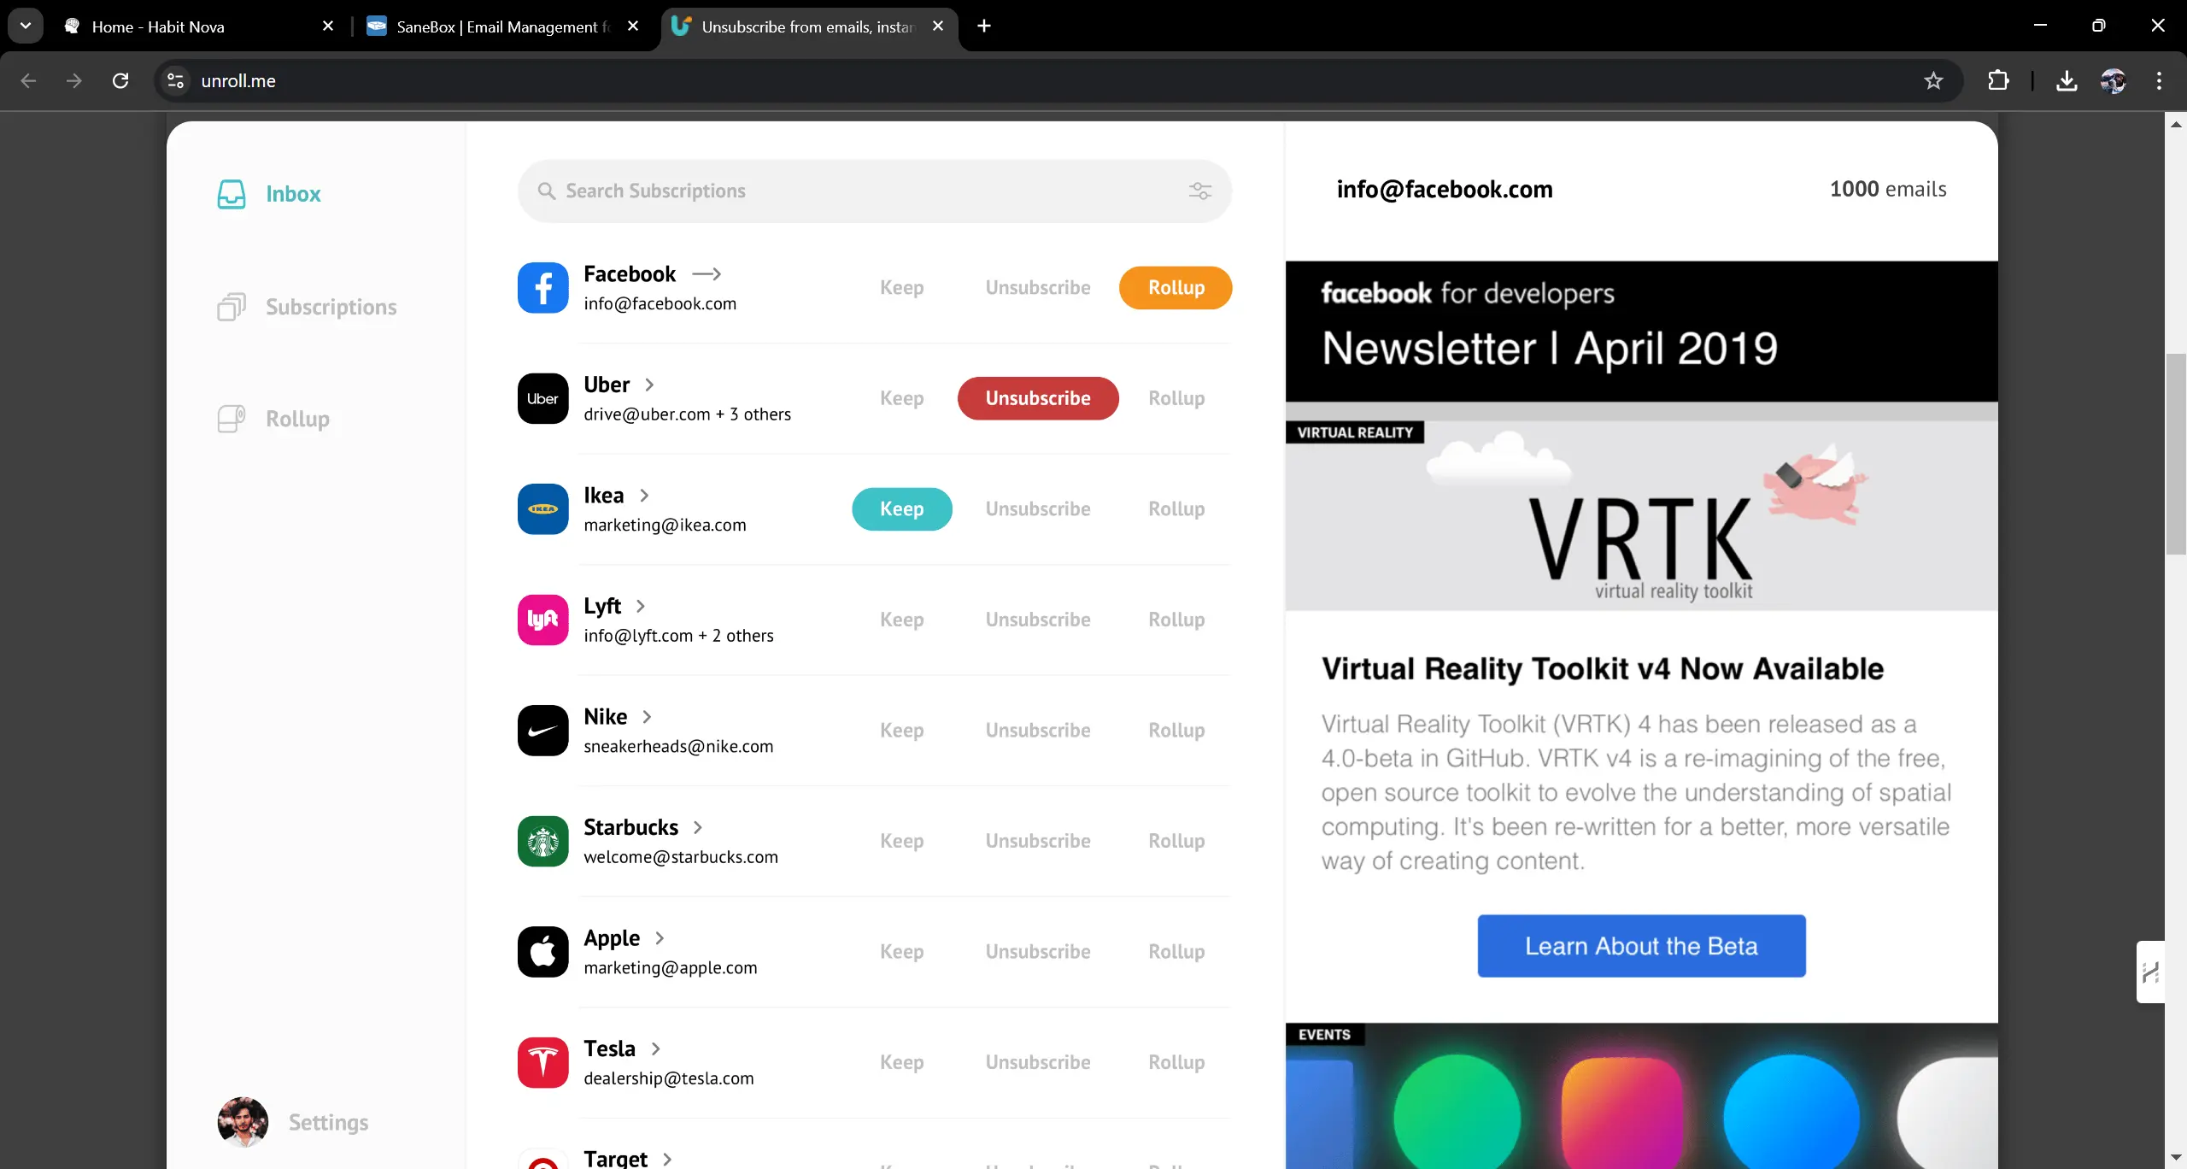
Task: Select the Apple logo icon
Action: (543, 952)
